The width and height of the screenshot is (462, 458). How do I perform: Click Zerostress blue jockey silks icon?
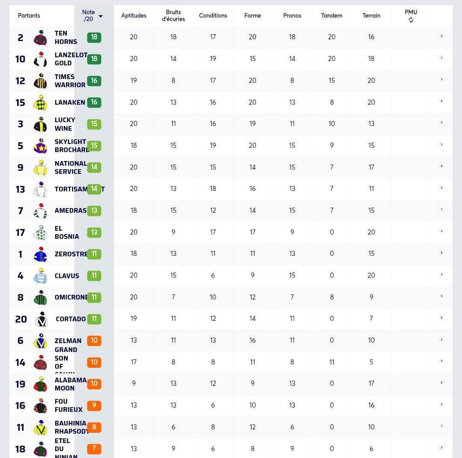pos(40,254)
